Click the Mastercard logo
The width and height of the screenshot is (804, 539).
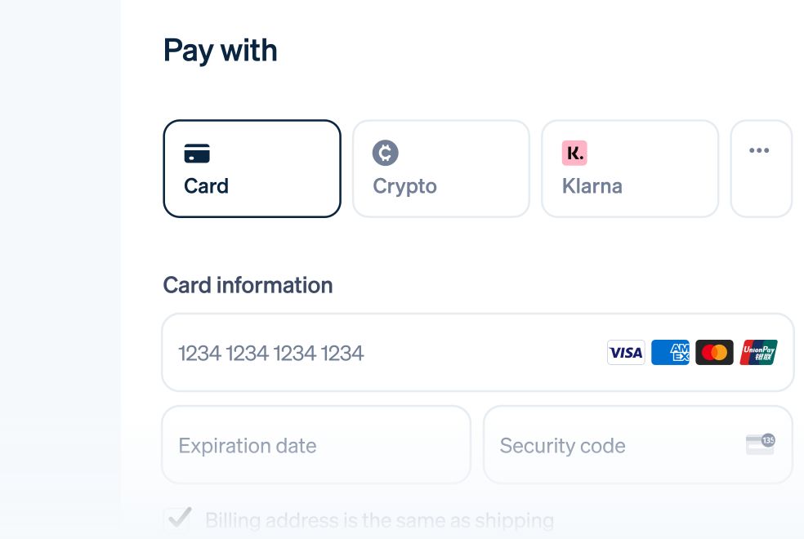(x=714, y=353)
